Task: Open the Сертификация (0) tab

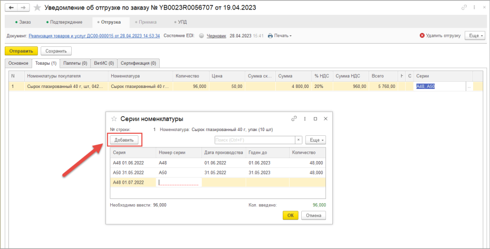Action: click(x=138, y=63)
